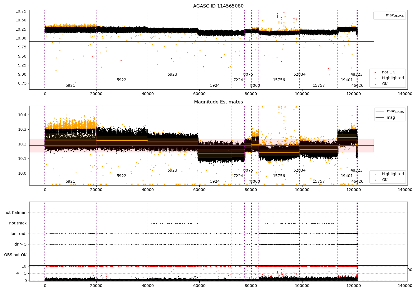
Task: Click observation label 19401 in the top panel
Action: pyautogui.click(x=347, y=80)
